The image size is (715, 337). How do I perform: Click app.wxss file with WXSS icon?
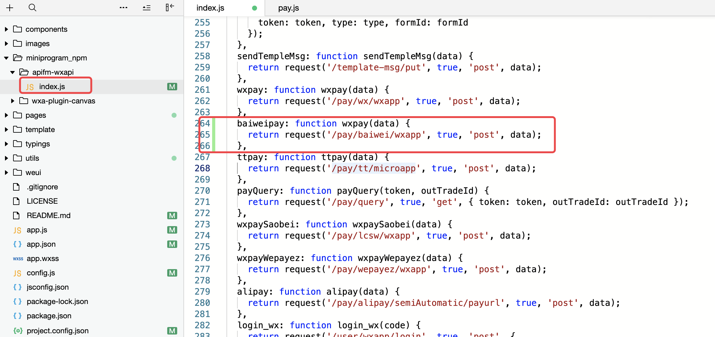(42, 259)
